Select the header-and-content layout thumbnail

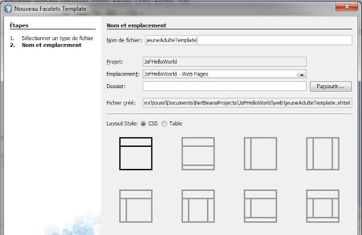(x=136, y=154)
